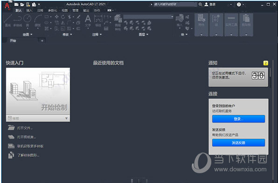Screen dimensions: 278x183
Task: Click the Table annotation tool icon
Action: click(x=106, y=29)
